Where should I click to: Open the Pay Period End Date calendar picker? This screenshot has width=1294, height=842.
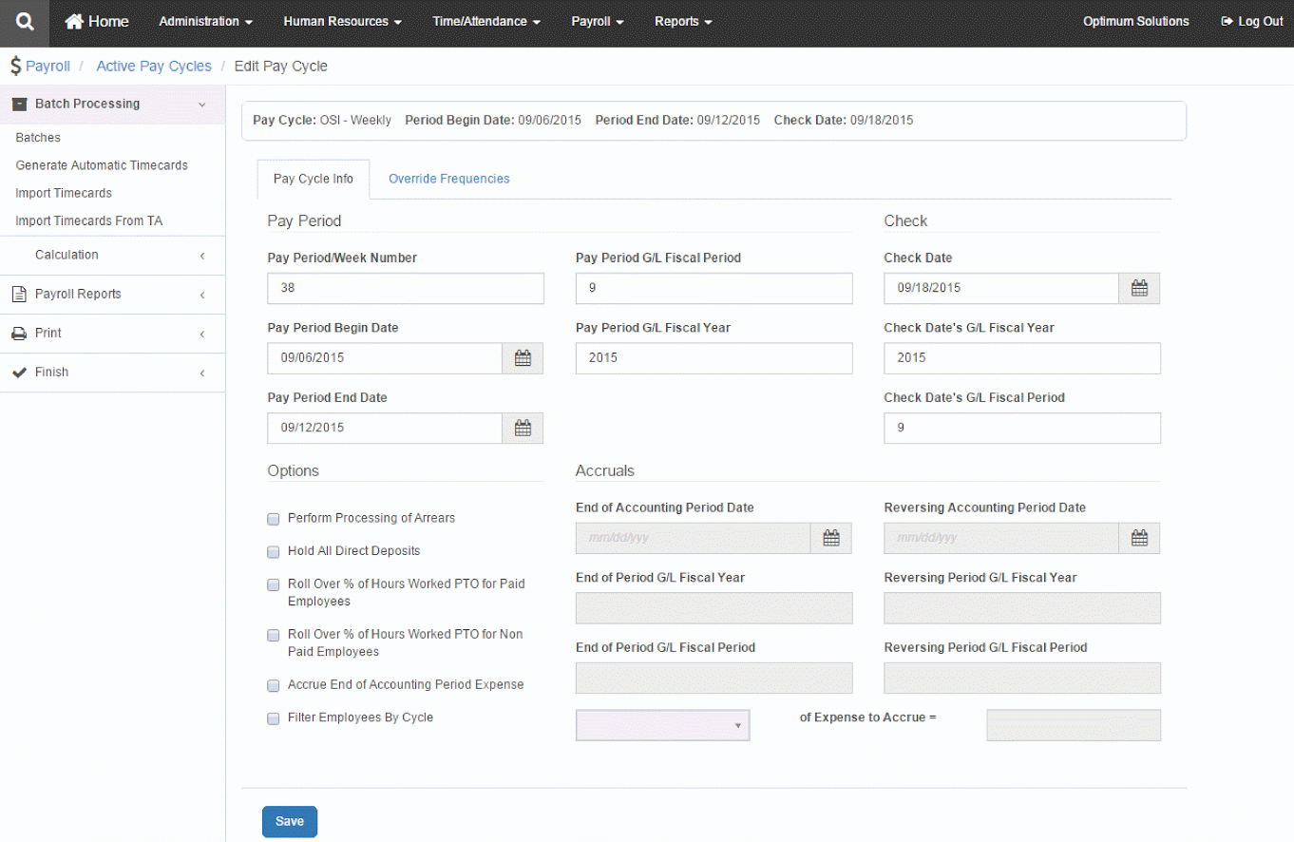pos(523,428)
